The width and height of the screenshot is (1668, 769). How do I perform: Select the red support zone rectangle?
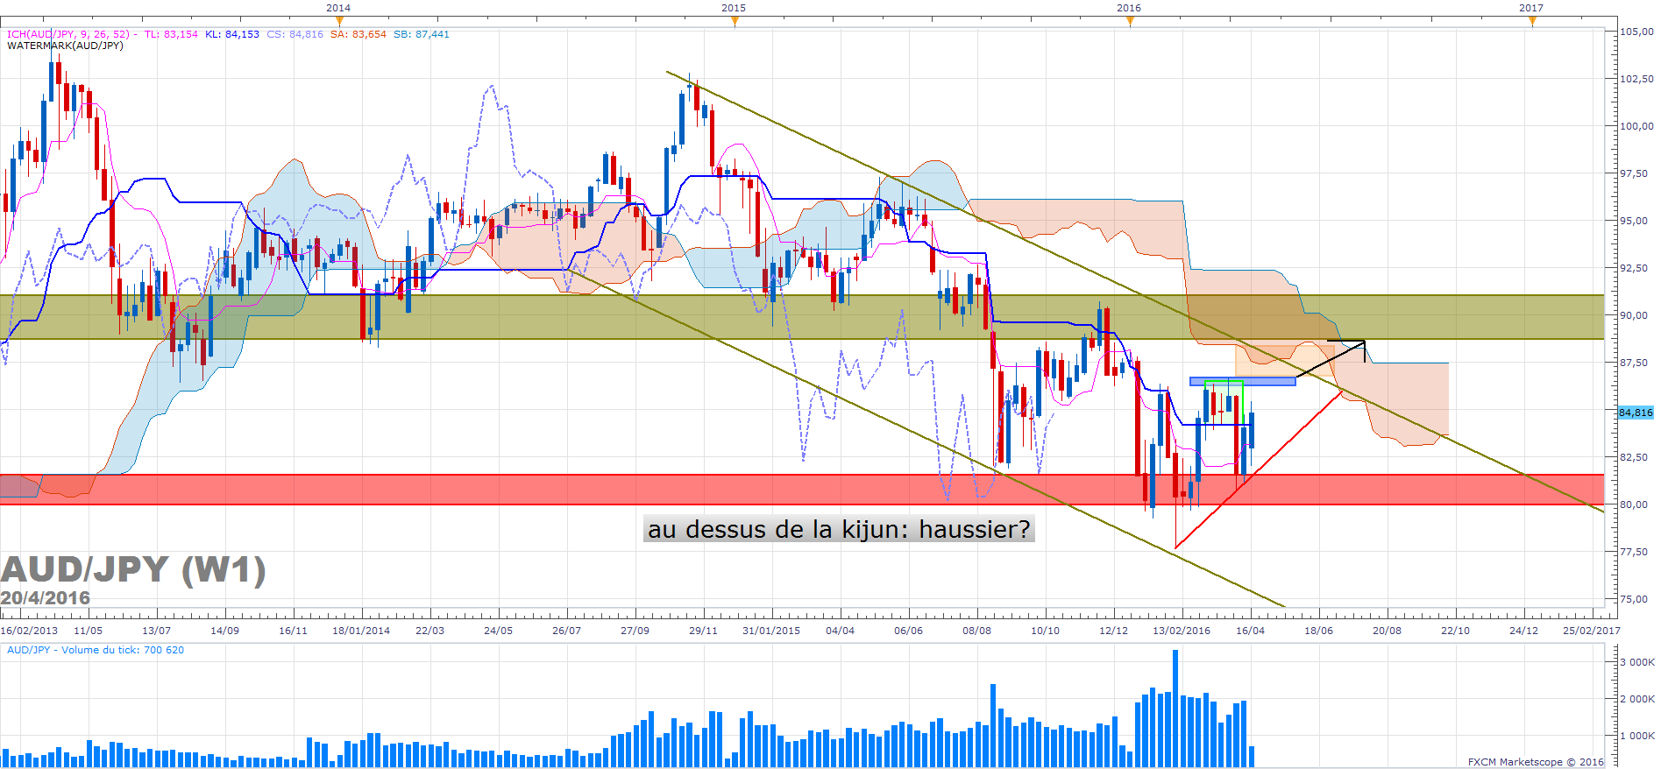point(802,490)
